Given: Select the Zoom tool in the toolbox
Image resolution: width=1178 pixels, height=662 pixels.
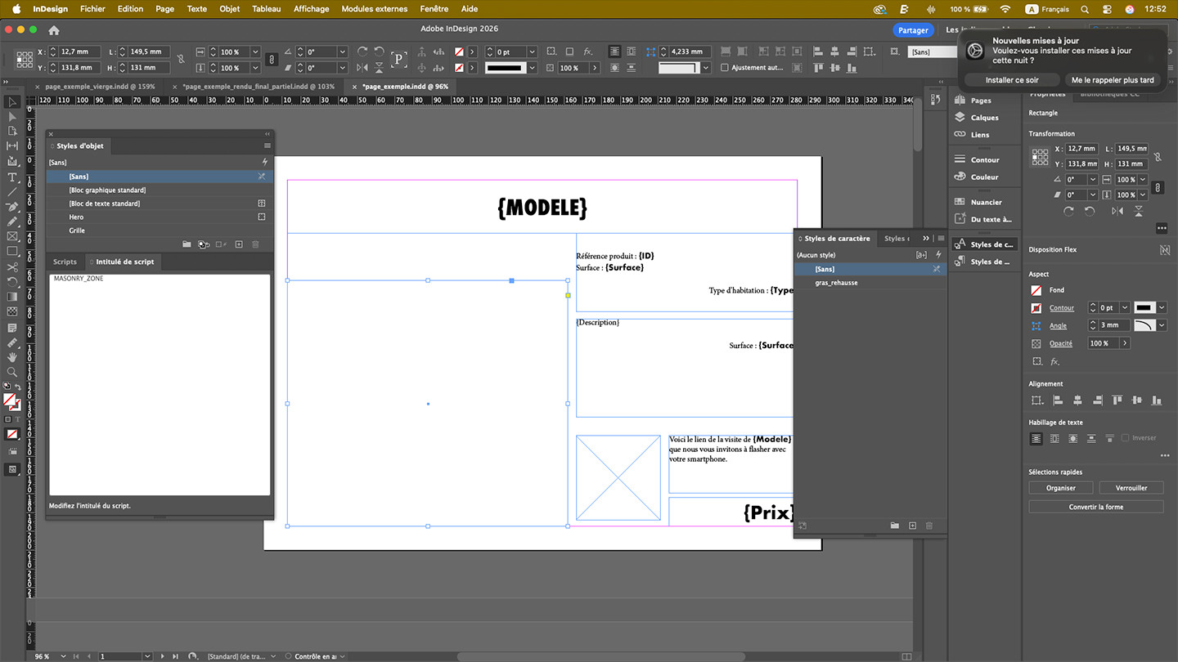Looking at the screenshot, I should (x=12, y=372).
